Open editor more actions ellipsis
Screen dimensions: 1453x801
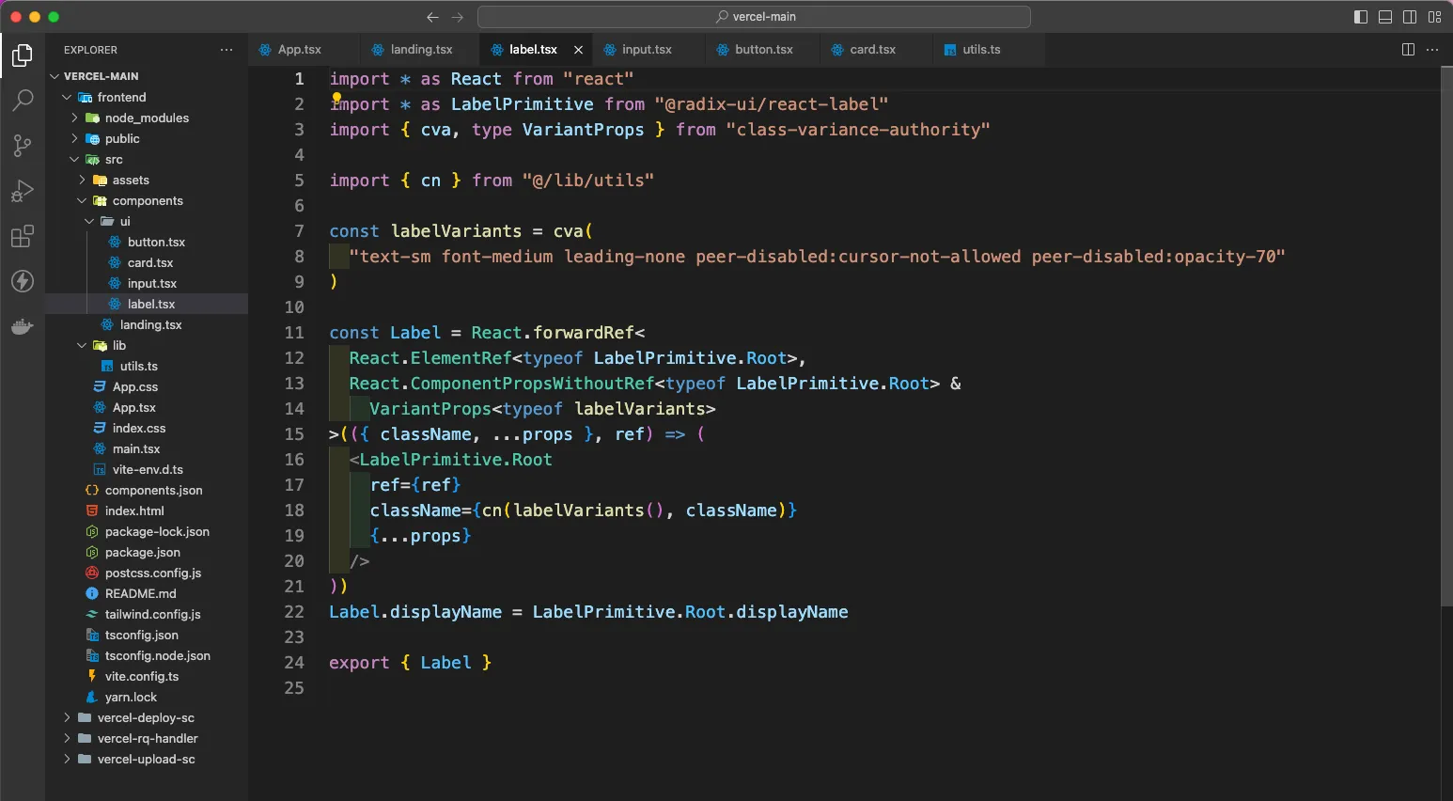coord(1432,50)
